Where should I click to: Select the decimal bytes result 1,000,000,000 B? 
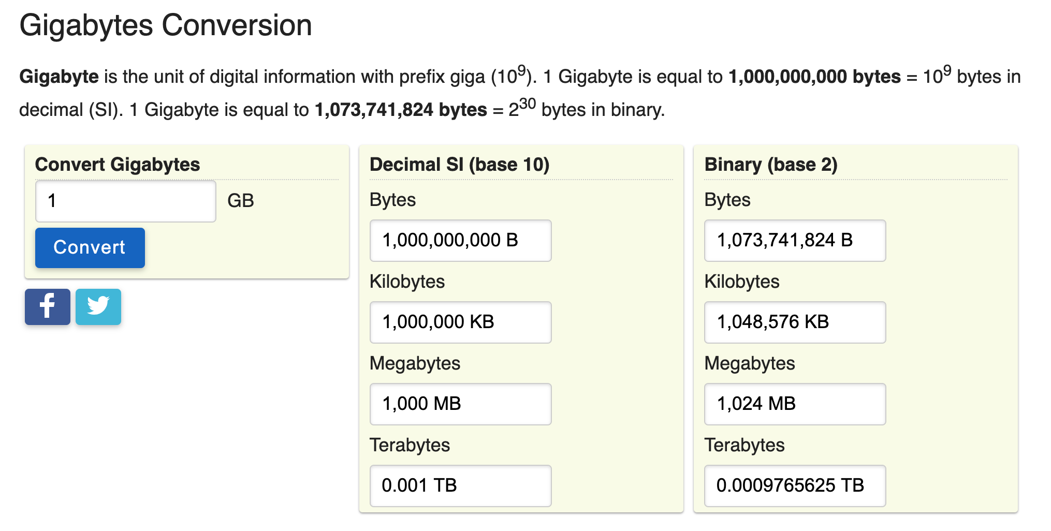pos(460,241)
